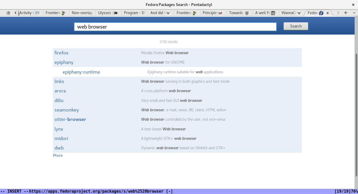The width and height of the screenshot is (358, 194).
Task: Close the Pentadactyl window
Action: point(353,4)
